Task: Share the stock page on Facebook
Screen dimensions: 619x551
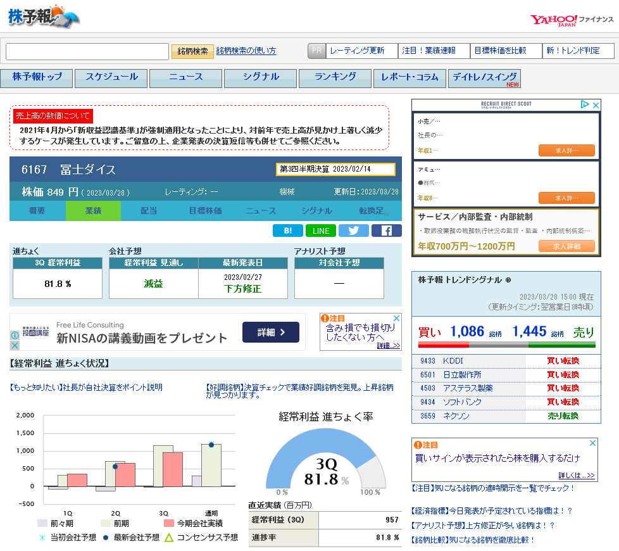Action: point(387,231)
